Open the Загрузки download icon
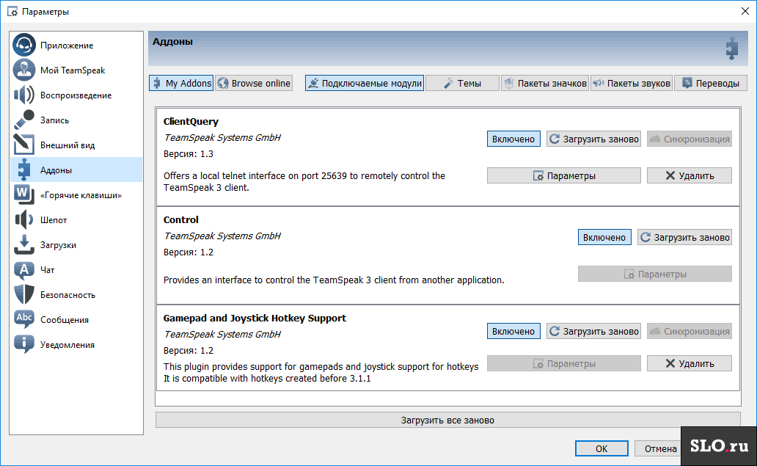The width and height of the screenshot is (757, 466). 24,245
